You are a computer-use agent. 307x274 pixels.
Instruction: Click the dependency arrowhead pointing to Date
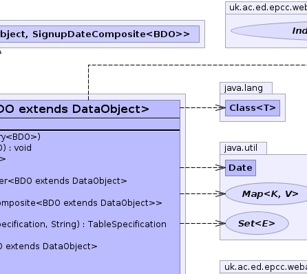(221, 168)
